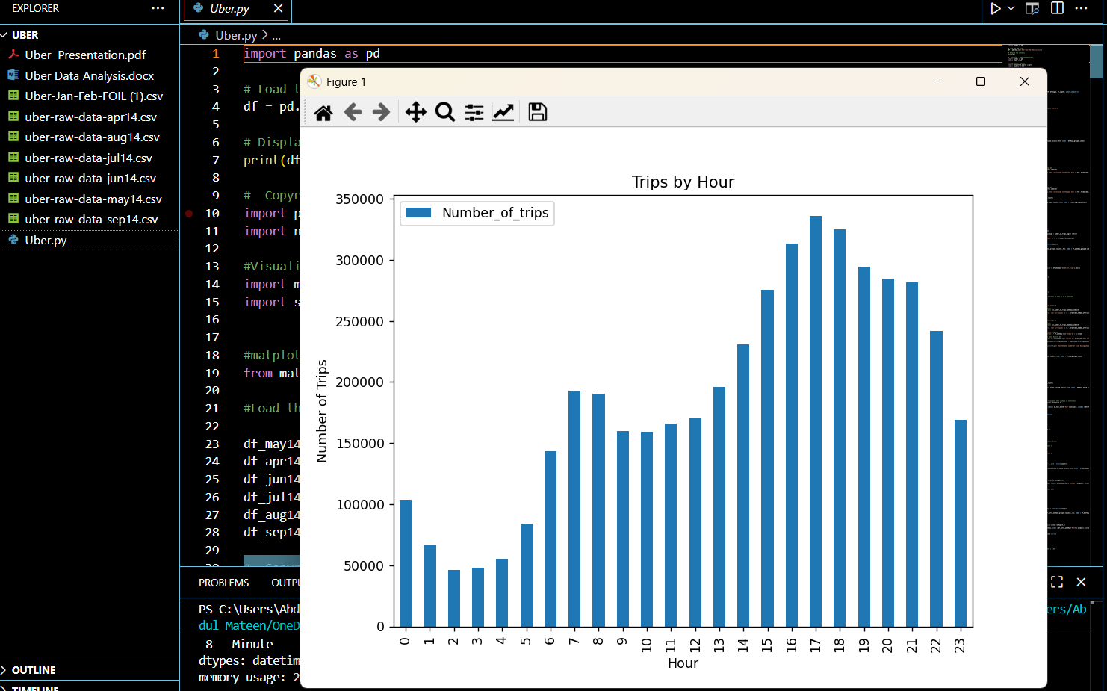Viewport: 1107px width, 691px height.
Task: Click the Split Editor icon
Action: coord(1057,8)
